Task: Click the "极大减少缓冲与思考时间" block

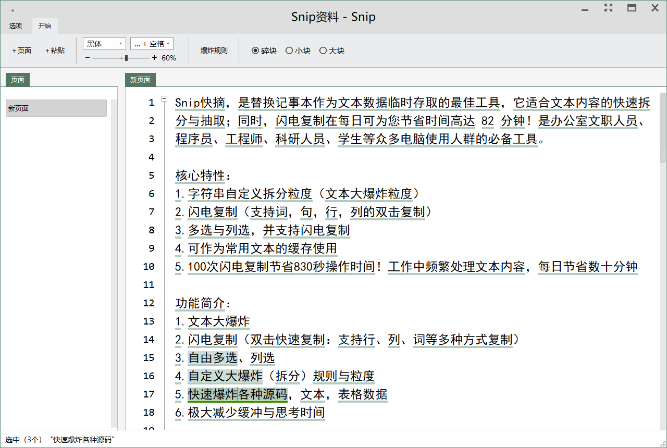Action: coord(257,413)
